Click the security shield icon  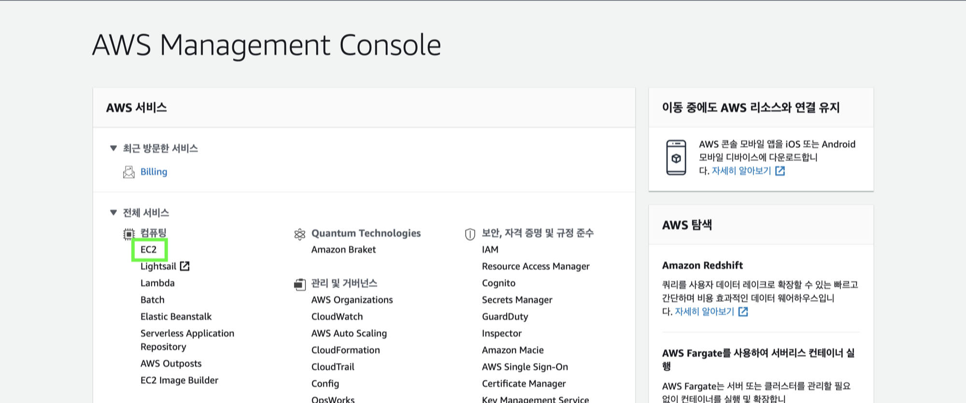coord(470,234)
